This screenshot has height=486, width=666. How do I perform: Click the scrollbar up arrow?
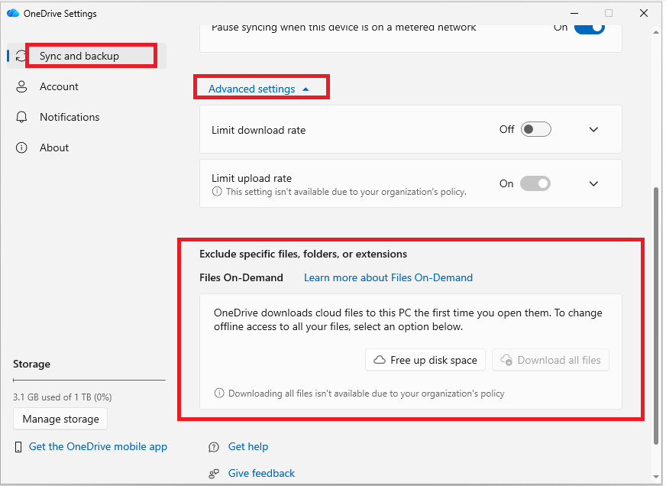click(x=656, y=32)
